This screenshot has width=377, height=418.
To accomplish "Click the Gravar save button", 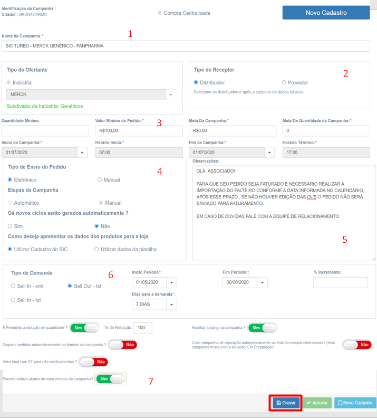I will point(286,403).
